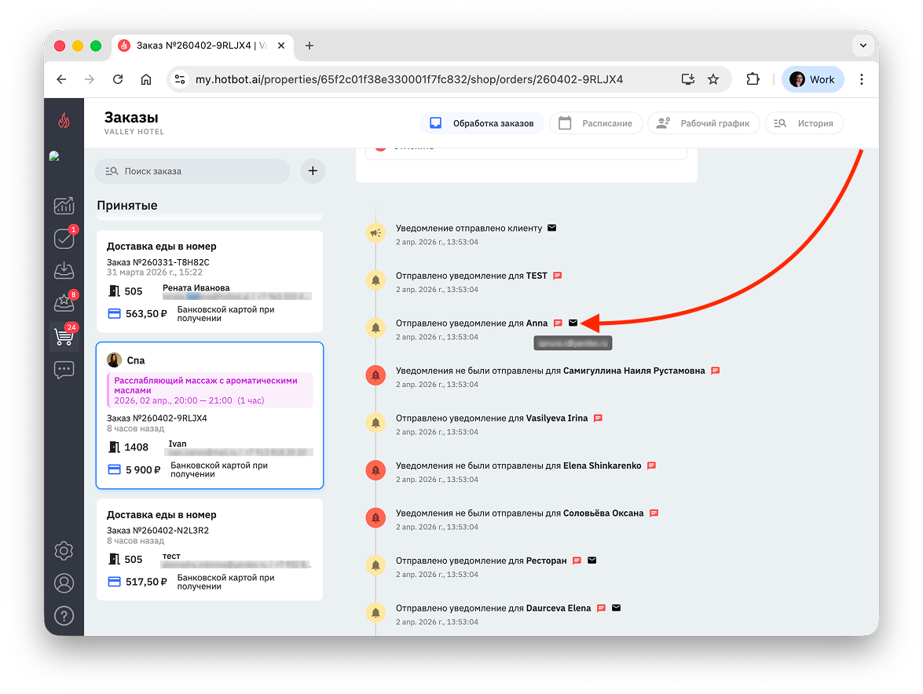Click the 517,50 ₽ amount

coord(146,582)
